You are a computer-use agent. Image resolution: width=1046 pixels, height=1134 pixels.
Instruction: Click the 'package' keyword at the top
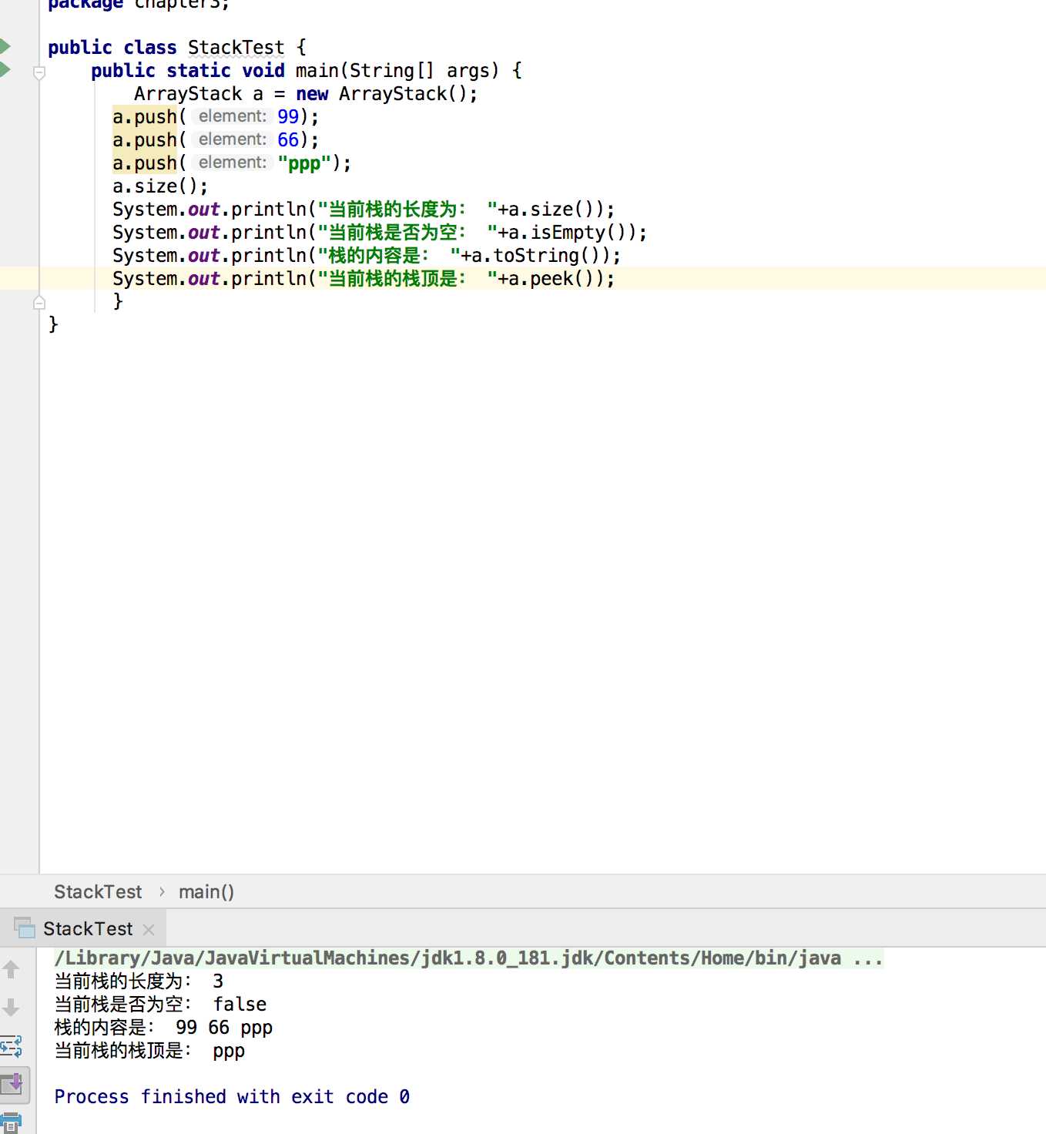[x=85, y=5]
